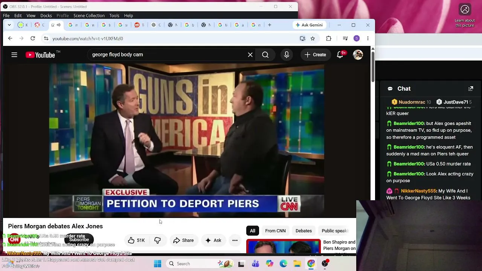Image resolution: width=482 pixels, height=271 pixels.
Task: Open the OBS File menu
Action: tap(6, 15)
